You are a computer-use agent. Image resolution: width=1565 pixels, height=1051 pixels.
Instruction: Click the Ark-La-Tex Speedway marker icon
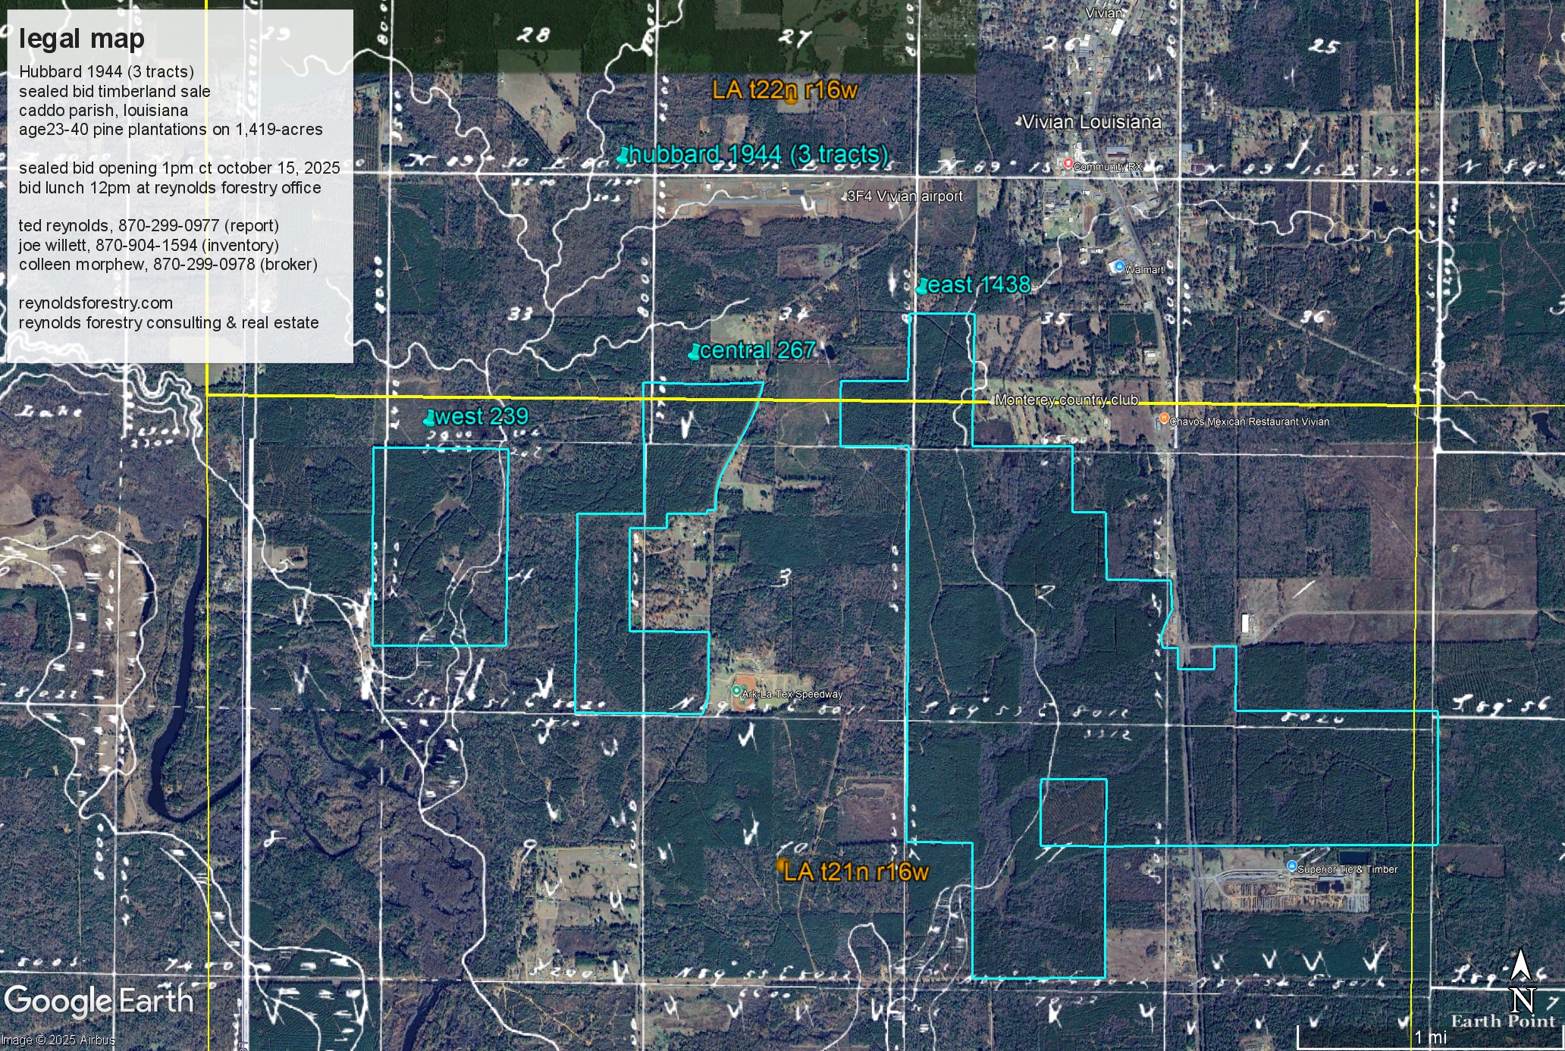[x=735, y=691]
